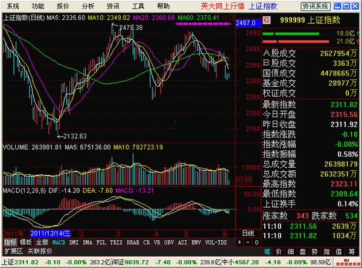Switch to the 价 price tab
Viewport: 362px width, 268px height.
(279, 250)
